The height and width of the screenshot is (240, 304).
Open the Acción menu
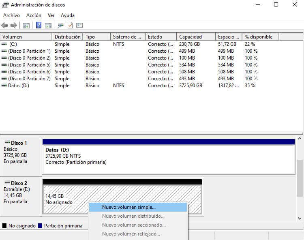[x=34, y=15]
